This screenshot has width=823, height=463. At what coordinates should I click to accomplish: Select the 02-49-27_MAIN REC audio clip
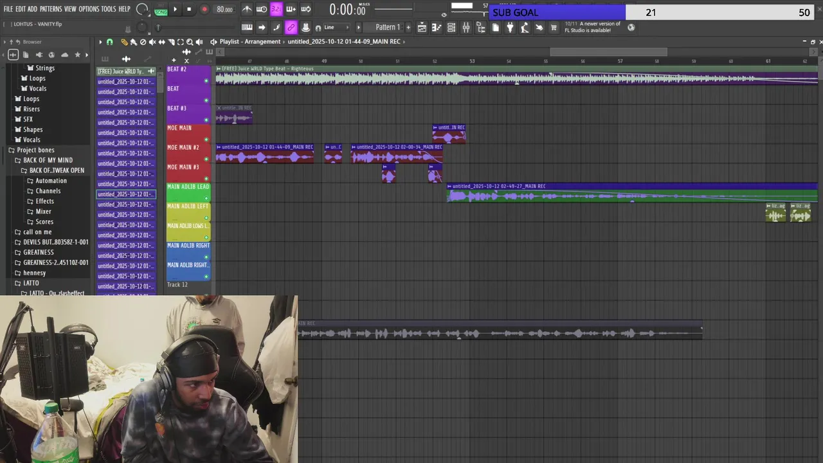click(632, 192)
